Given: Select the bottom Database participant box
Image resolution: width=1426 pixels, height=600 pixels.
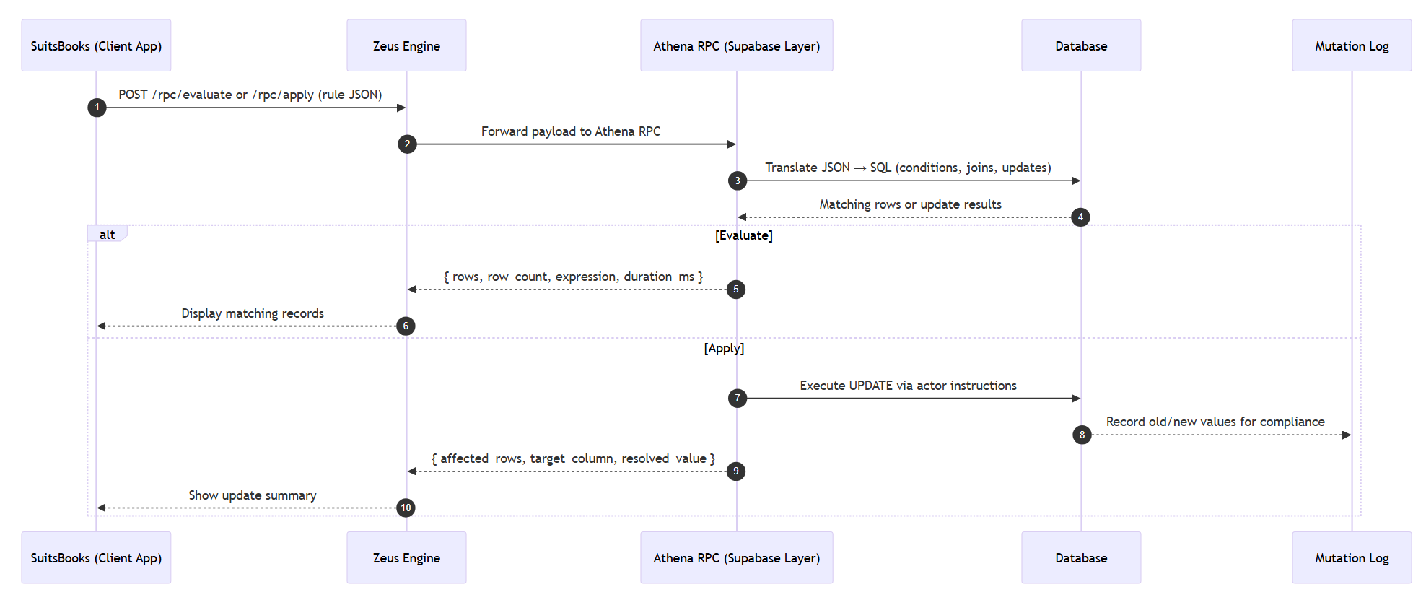Looking at the screenshot, I should pyautogui.click(x=1080, y=558).
